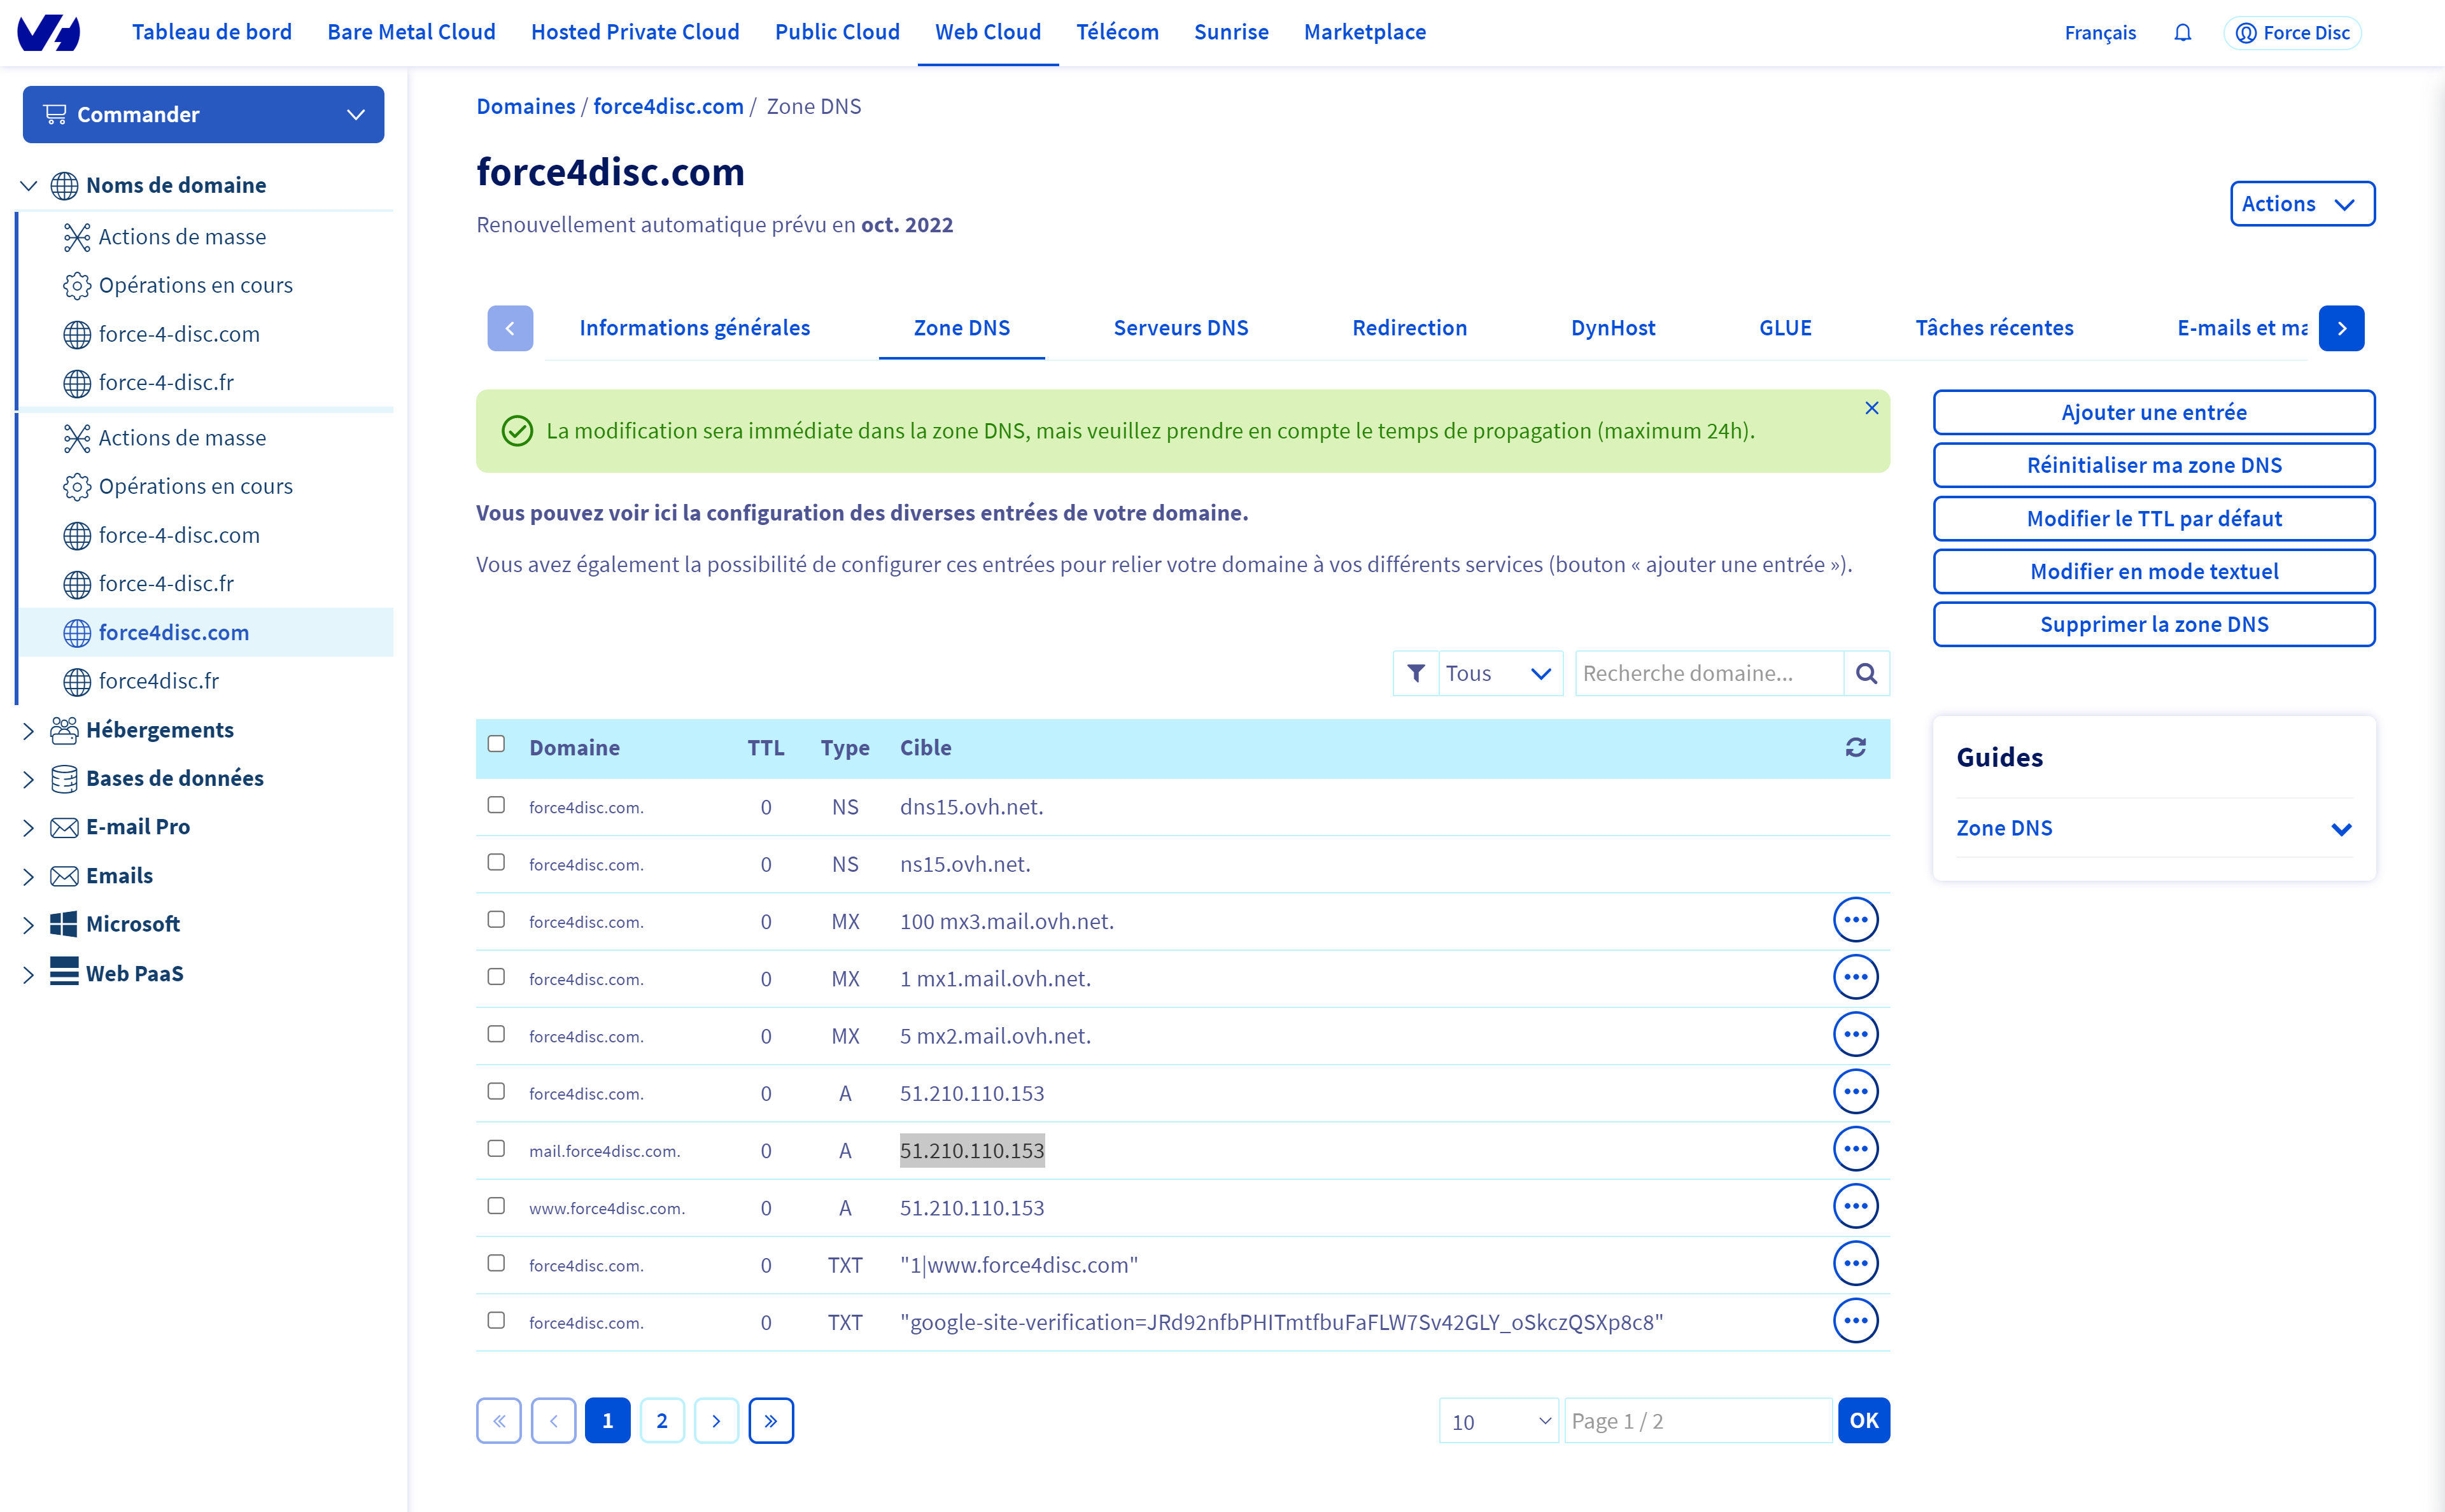Click the OVH logo icon
Viewport: 2445px width, 1512px height.
48,33
